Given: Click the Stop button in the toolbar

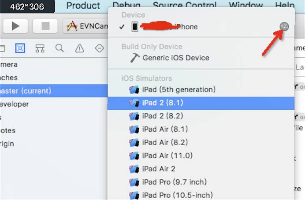Looking at the screenshot, I should pyautogui.click(x=45, y=26).
